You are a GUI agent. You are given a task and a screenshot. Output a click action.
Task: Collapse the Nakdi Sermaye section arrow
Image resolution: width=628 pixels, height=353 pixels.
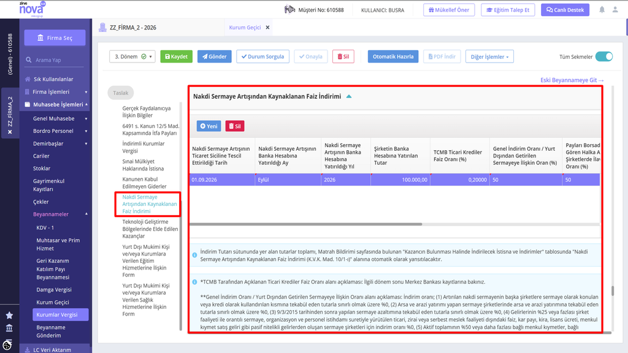pyautogui.click(x=349, y=96)
